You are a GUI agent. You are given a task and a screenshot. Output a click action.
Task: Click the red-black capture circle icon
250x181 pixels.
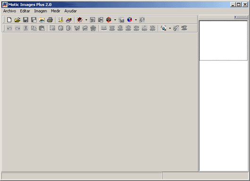(x=80, y=20)
